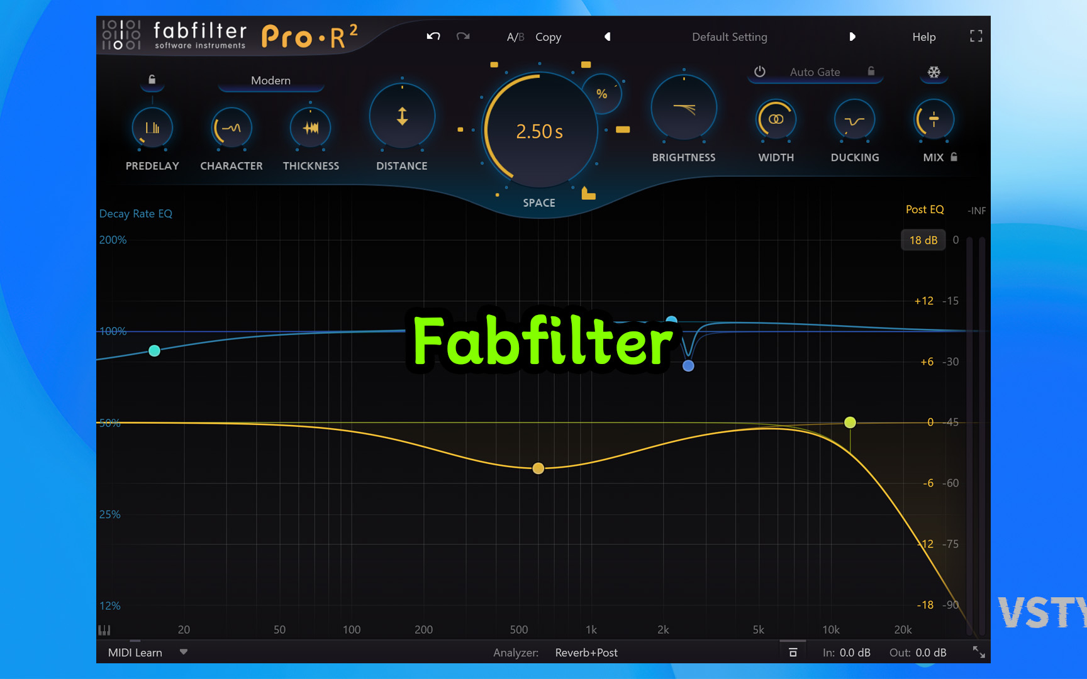
Task: Click the redo arrow icon
Action: coord(463,36)
